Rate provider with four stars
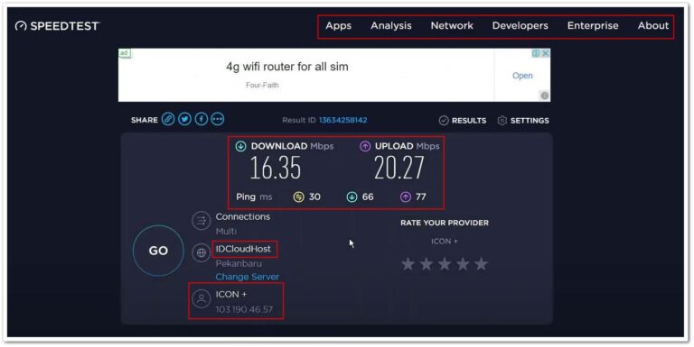Screen dimensions: 694x347 463,264
